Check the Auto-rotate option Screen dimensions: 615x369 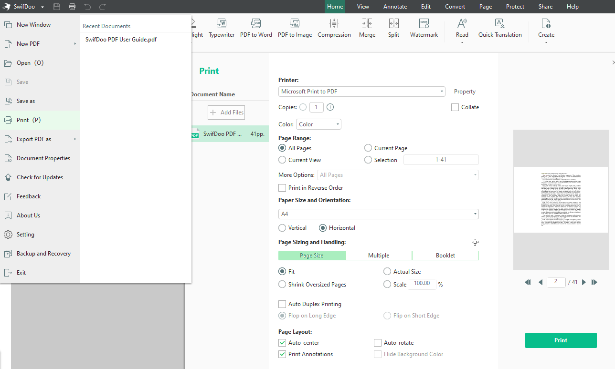click(378, 343)
